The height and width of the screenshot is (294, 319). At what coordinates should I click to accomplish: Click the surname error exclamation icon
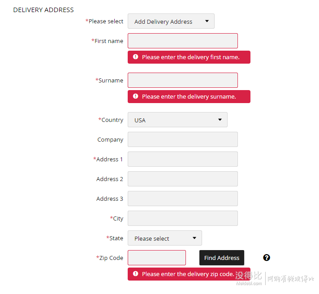click(x=135, y=96)
